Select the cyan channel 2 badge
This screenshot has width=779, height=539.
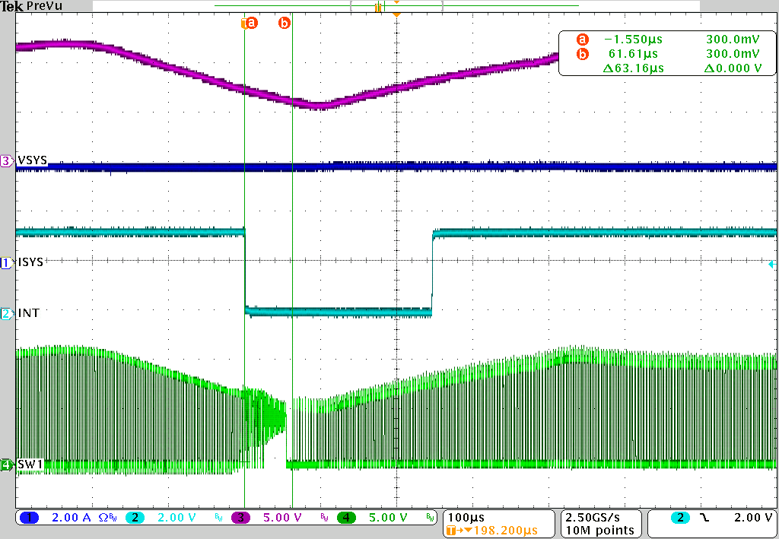click(x=135, y=518)
